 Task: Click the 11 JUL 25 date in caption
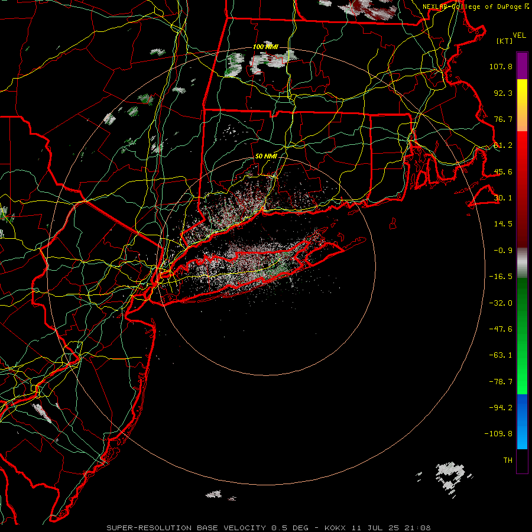(377, 528)
